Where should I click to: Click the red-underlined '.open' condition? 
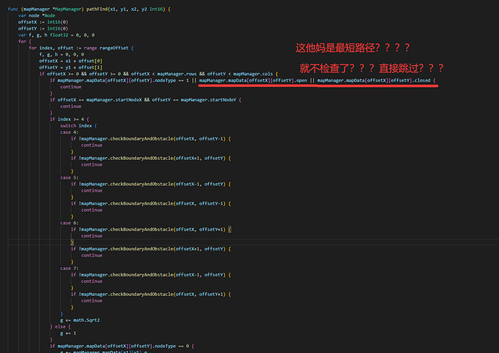[x=253, y=80]
